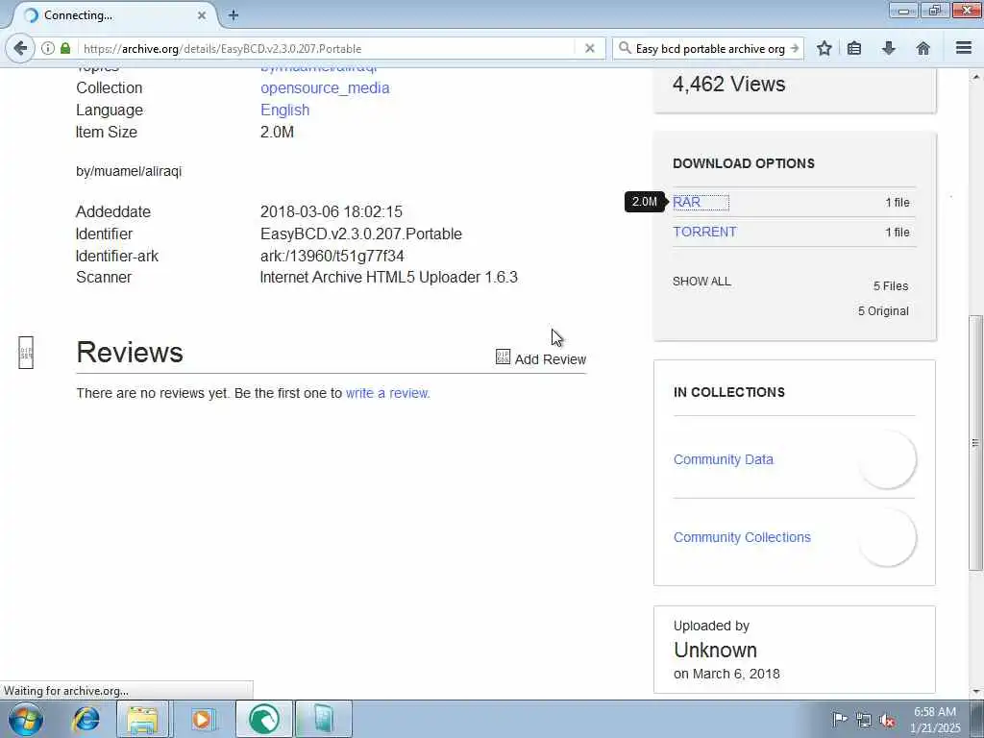Click the Add Review icon
Image resolution: width=984 pixels, height=738 pixels.
[503, 357]
